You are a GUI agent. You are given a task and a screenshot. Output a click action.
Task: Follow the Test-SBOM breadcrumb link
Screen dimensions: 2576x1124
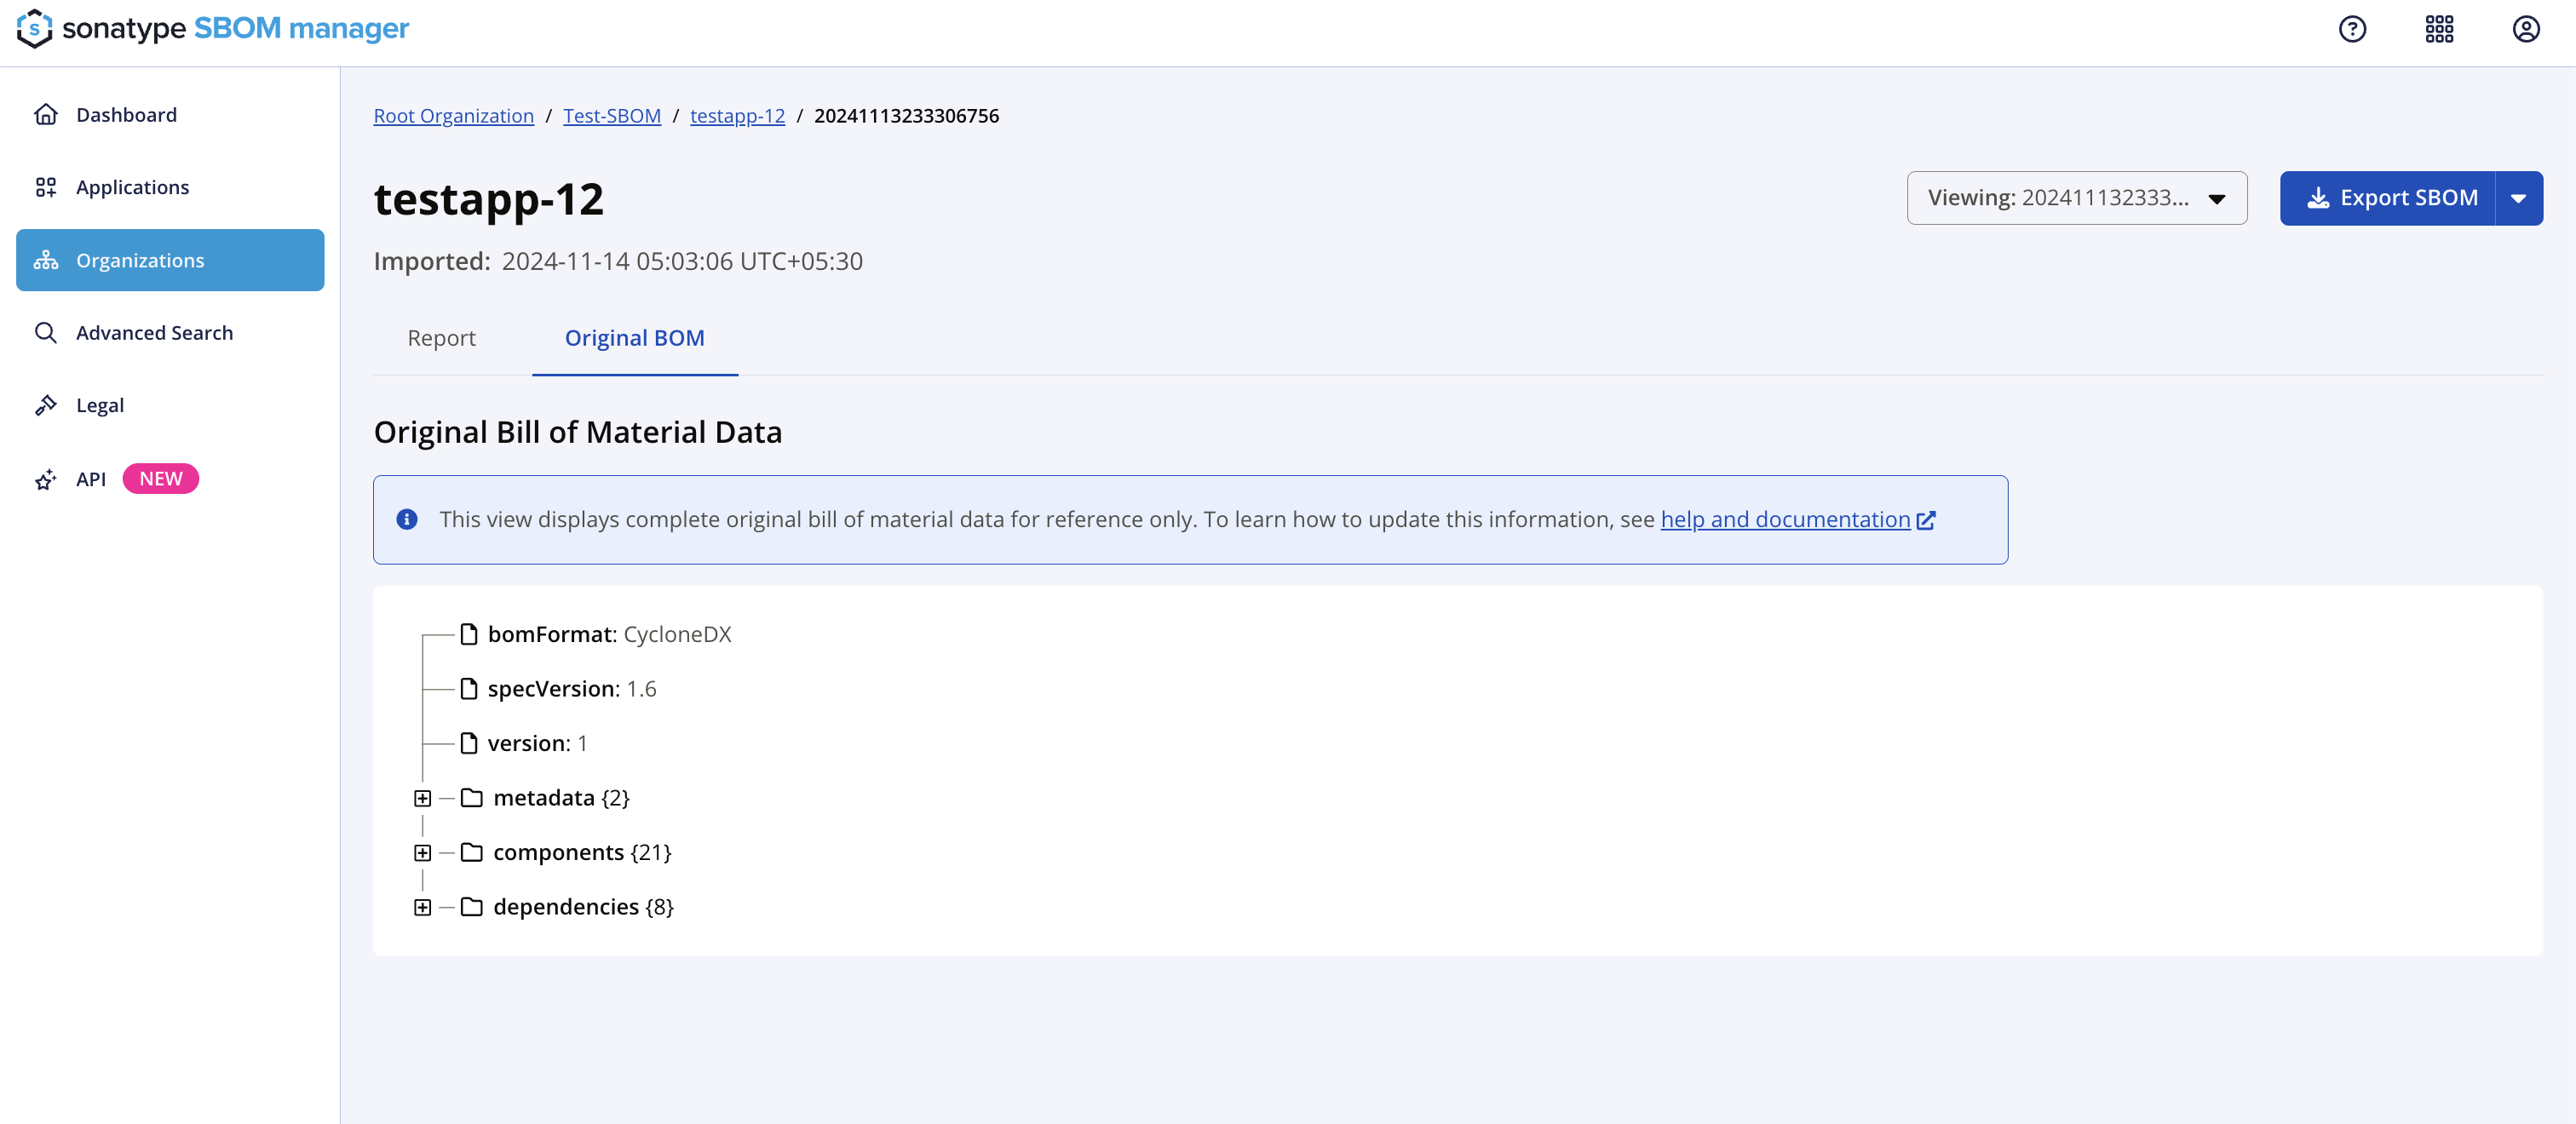coord(612,116)
